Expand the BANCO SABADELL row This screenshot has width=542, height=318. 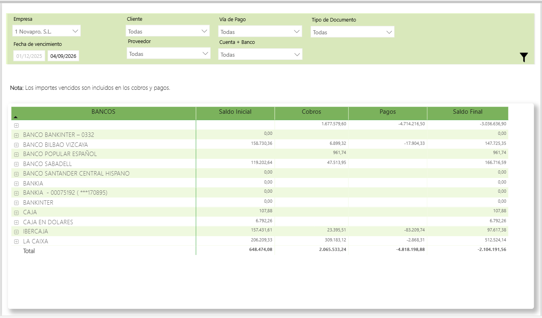click(x=16, y=164)
